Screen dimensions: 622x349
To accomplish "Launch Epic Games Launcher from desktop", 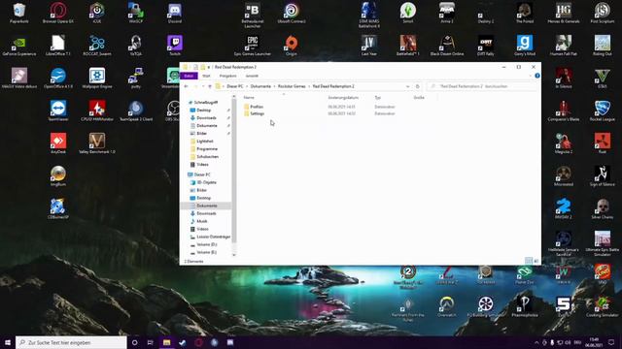I will pyautogui.click(x=253, y=46).
